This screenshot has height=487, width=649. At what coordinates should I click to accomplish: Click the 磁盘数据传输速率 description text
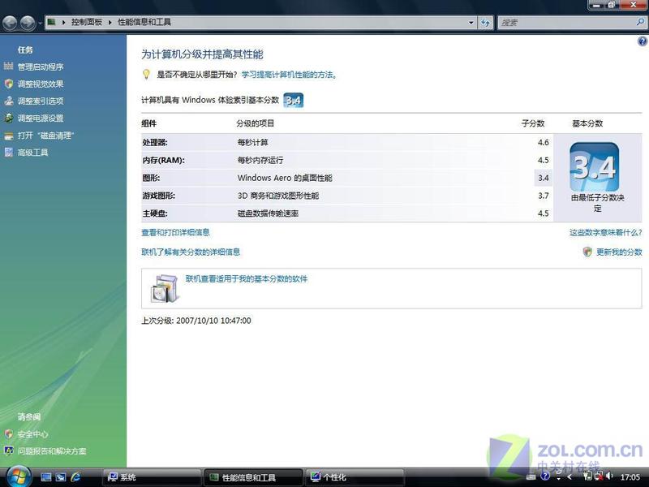point(269,213)
